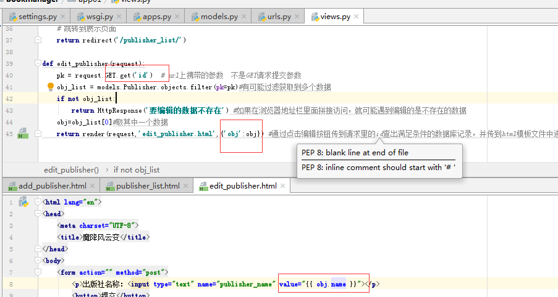
Task: Select the views.py tab
Action: tap(335, 17)
